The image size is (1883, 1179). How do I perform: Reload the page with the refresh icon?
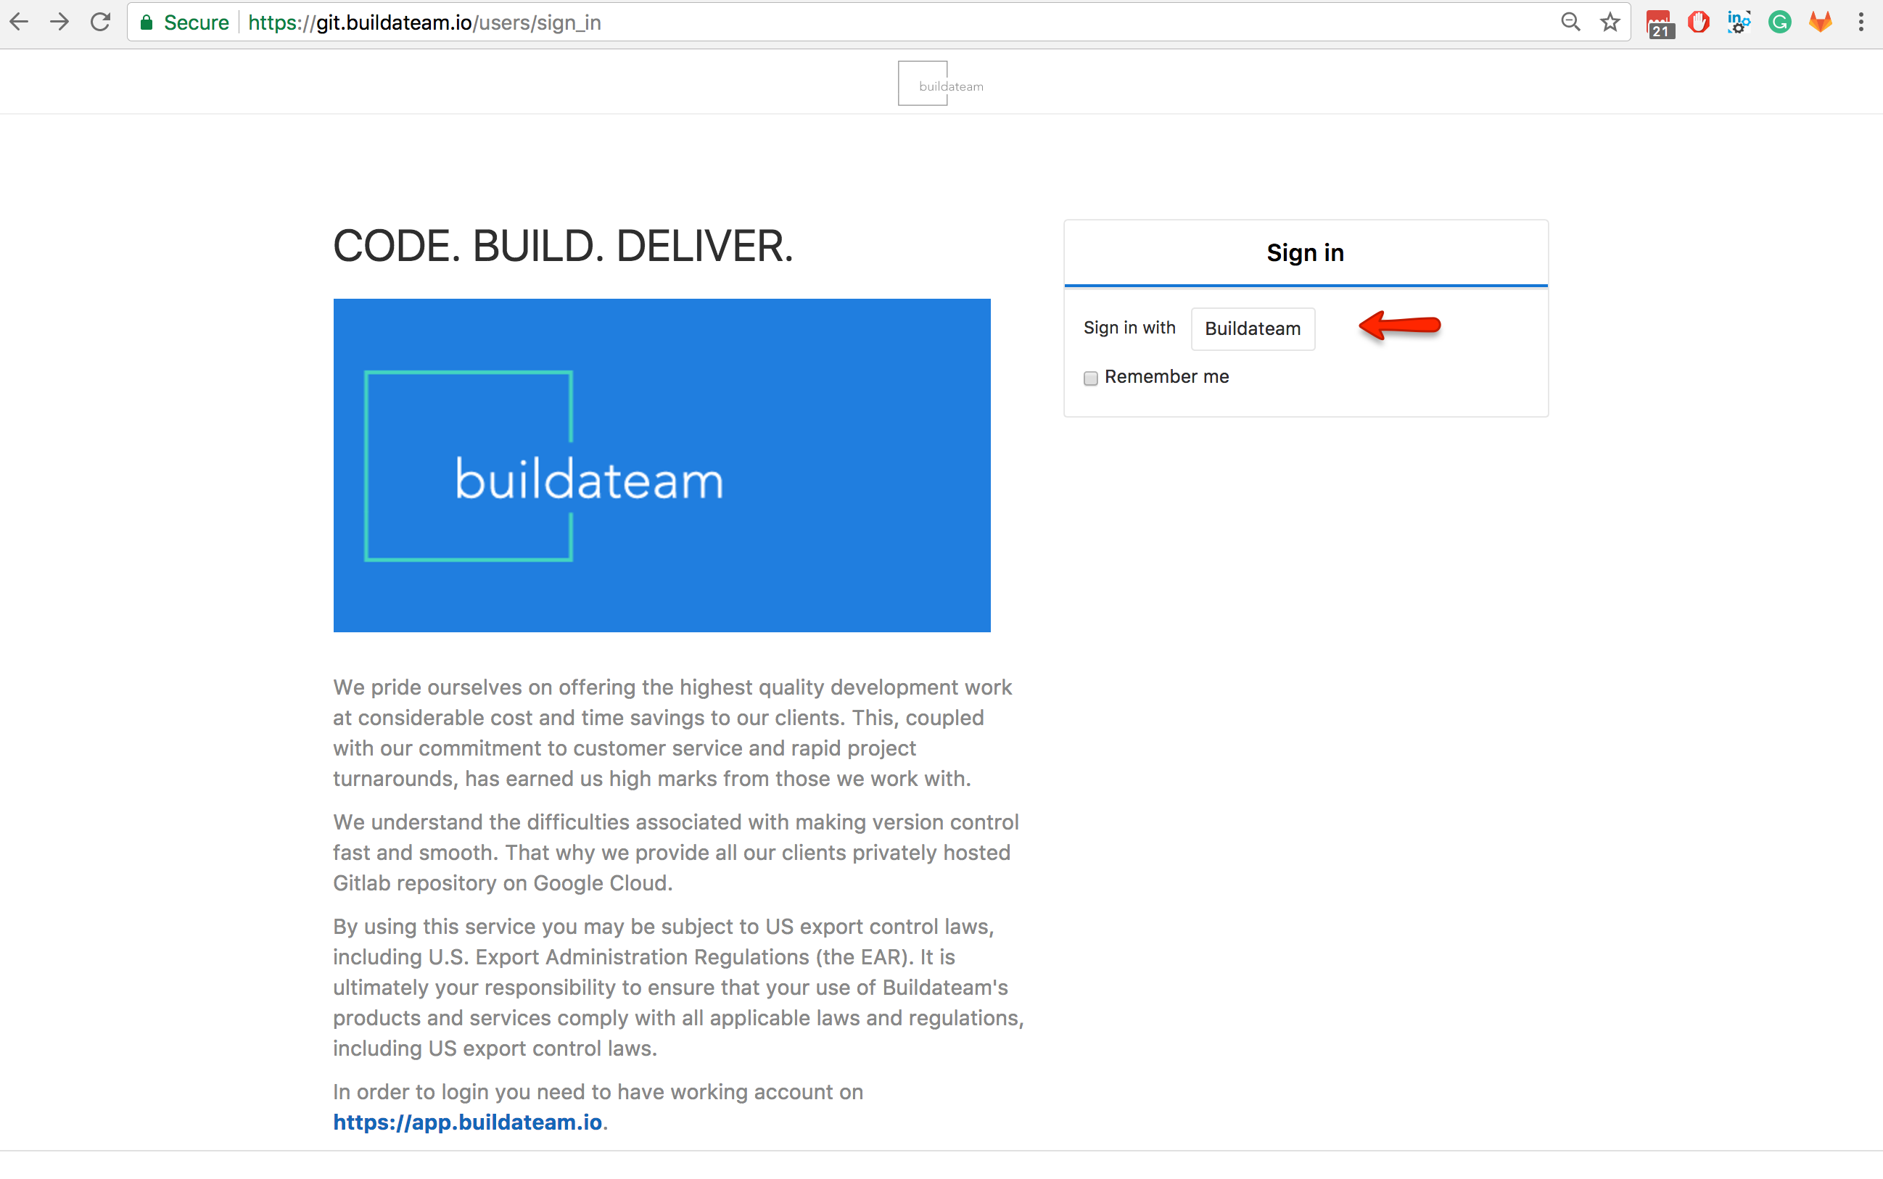click(101, 22)
